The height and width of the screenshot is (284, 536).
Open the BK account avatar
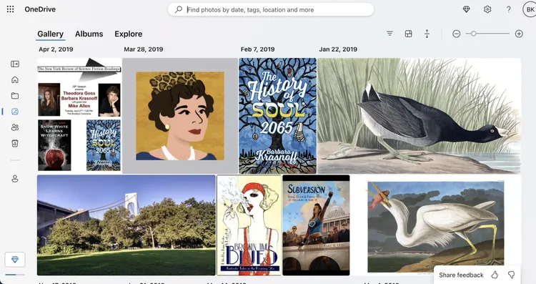click(x=530, y=9)
